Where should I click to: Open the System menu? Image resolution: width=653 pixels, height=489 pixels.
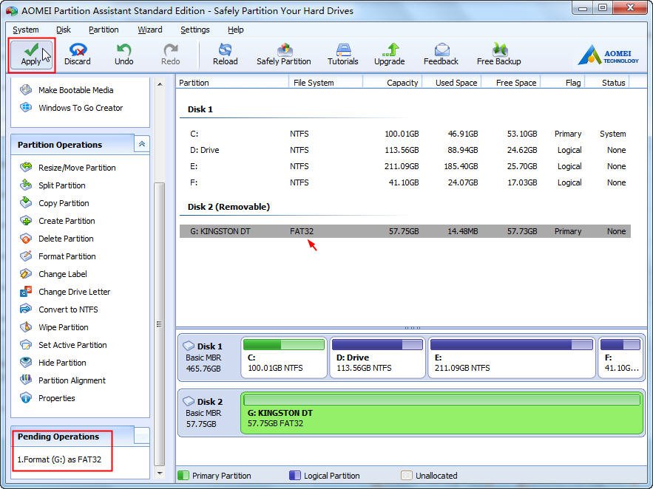pyautogui.click(x=26, y=30)
